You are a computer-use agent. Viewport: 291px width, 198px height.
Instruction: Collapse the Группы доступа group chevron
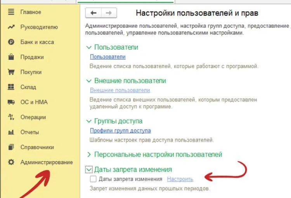pyautogui.click(x=89, y=121)
